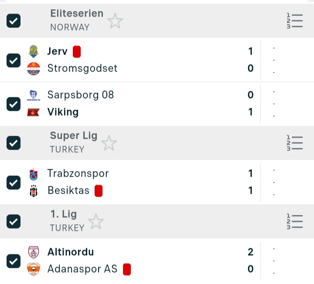Screen dimensions: 314x284
Task: Uncheck the Eliteserien league checkbox
Action: (x=14, y=21)
